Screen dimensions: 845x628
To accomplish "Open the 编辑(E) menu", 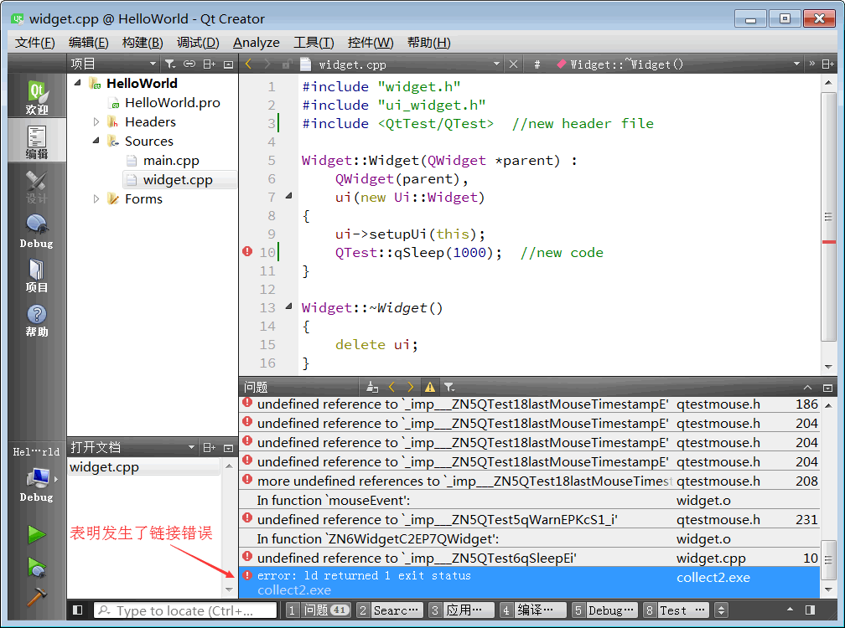I will 88,43.
